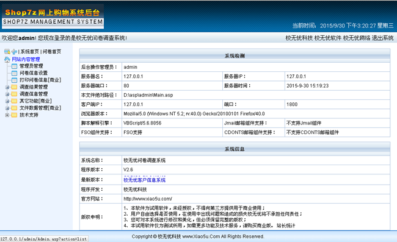Screen dimensions: 397x242
Task: Expand the 其它功能[商业] tree node
Action: [7, 101]
